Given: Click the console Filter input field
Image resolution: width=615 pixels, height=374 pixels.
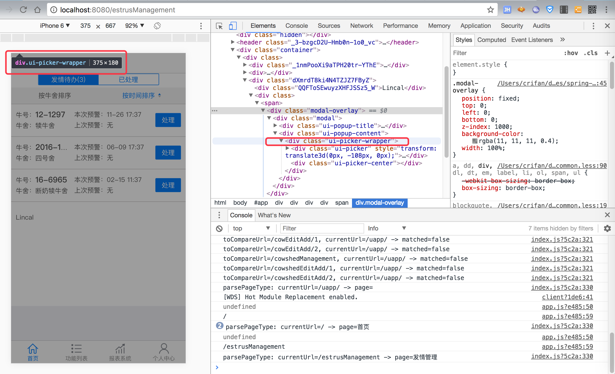Looking at the screenshot, I should click(322, 228).
